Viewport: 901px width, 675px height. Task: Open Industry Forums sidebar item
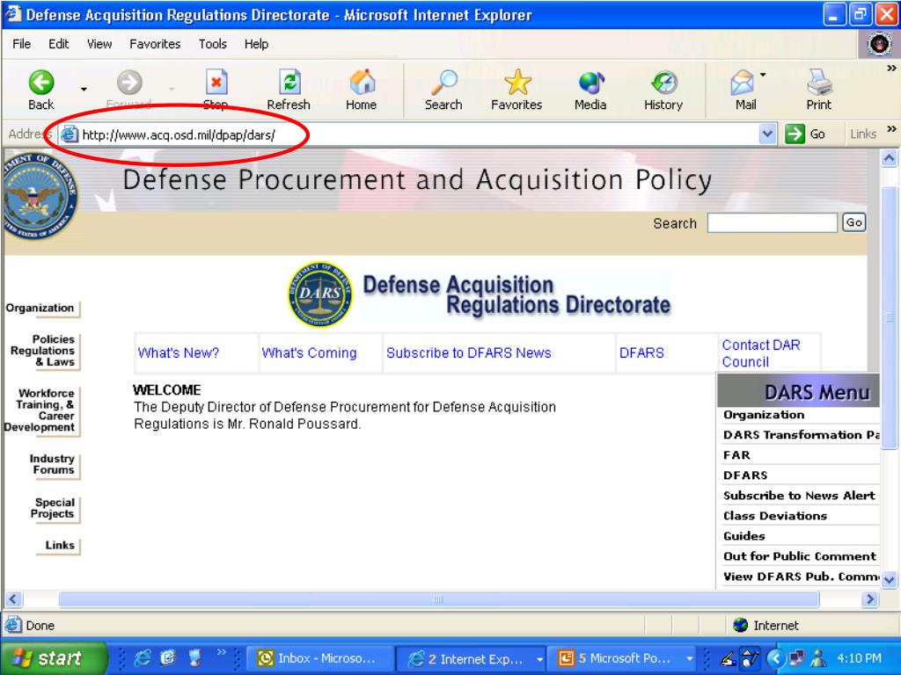pos(52,464)
